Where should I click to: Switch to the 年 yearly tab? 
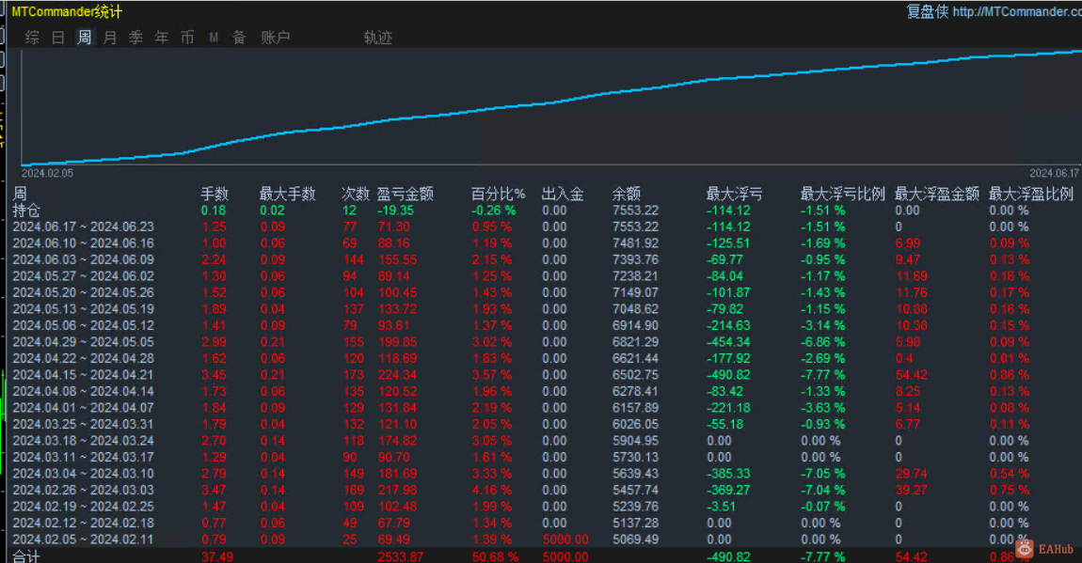pos(162,38)
